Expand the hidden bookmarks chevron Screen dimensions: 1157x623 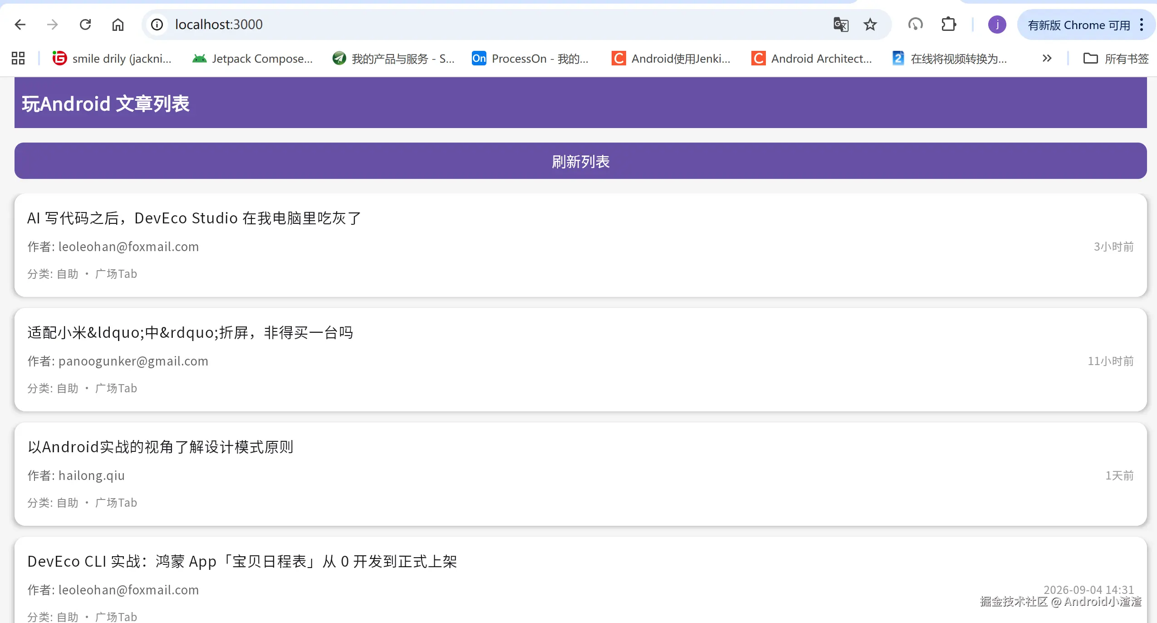1047,58
